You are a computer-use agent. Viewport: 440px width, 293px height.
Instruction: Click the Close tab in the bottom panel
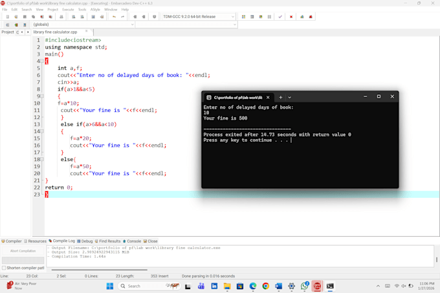click(150, 241)
